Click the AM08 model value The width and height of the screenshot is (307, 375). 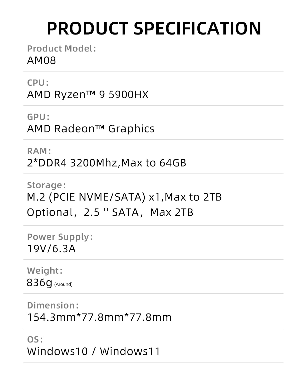click(42, 60)
